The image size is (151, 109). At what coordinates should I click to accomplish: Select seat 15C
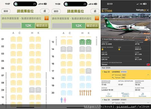[x=70, y=56]
